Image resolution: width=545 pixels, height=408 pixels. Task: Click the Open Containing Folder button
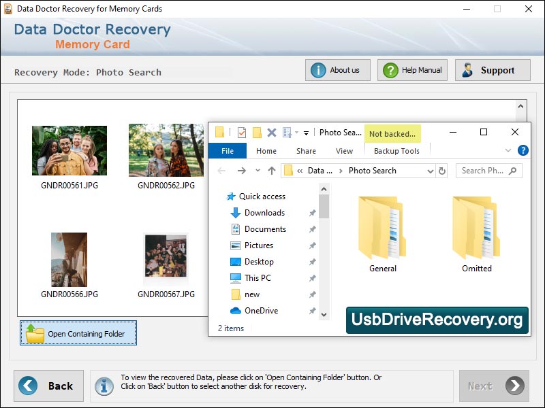pos(78,333)
